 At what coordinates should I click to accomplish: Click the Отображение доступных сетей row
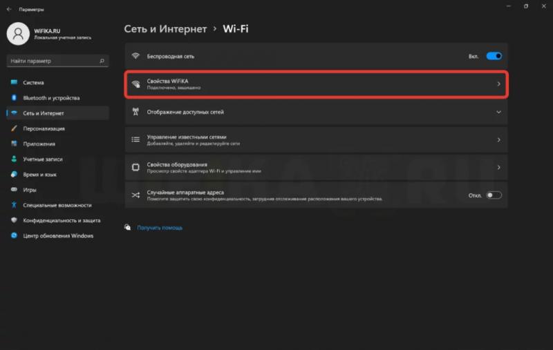[316, 112]
